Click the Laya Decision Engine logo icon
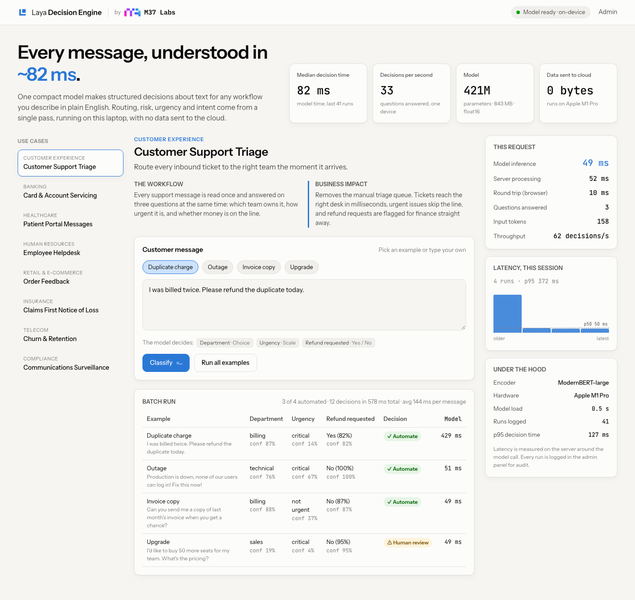 [22, 12]
